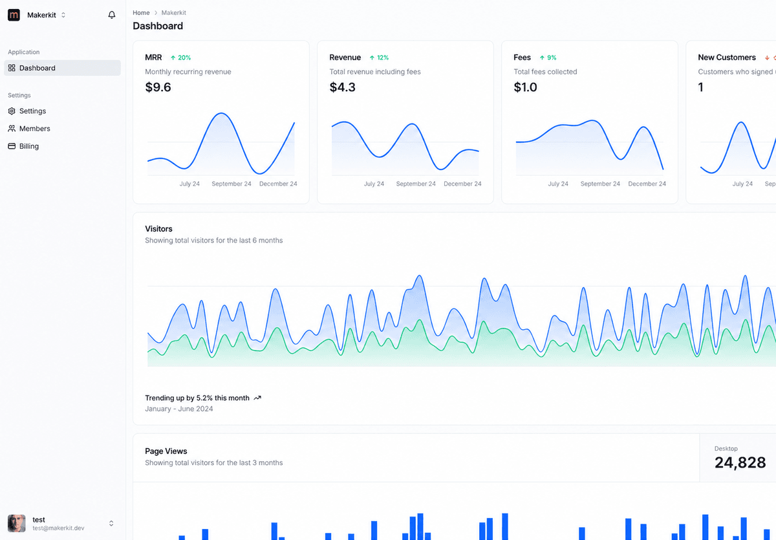Click "Monthly recurring revenue" description
The height and width of the screenshot is (540, 776).
[x=188, y=72]
